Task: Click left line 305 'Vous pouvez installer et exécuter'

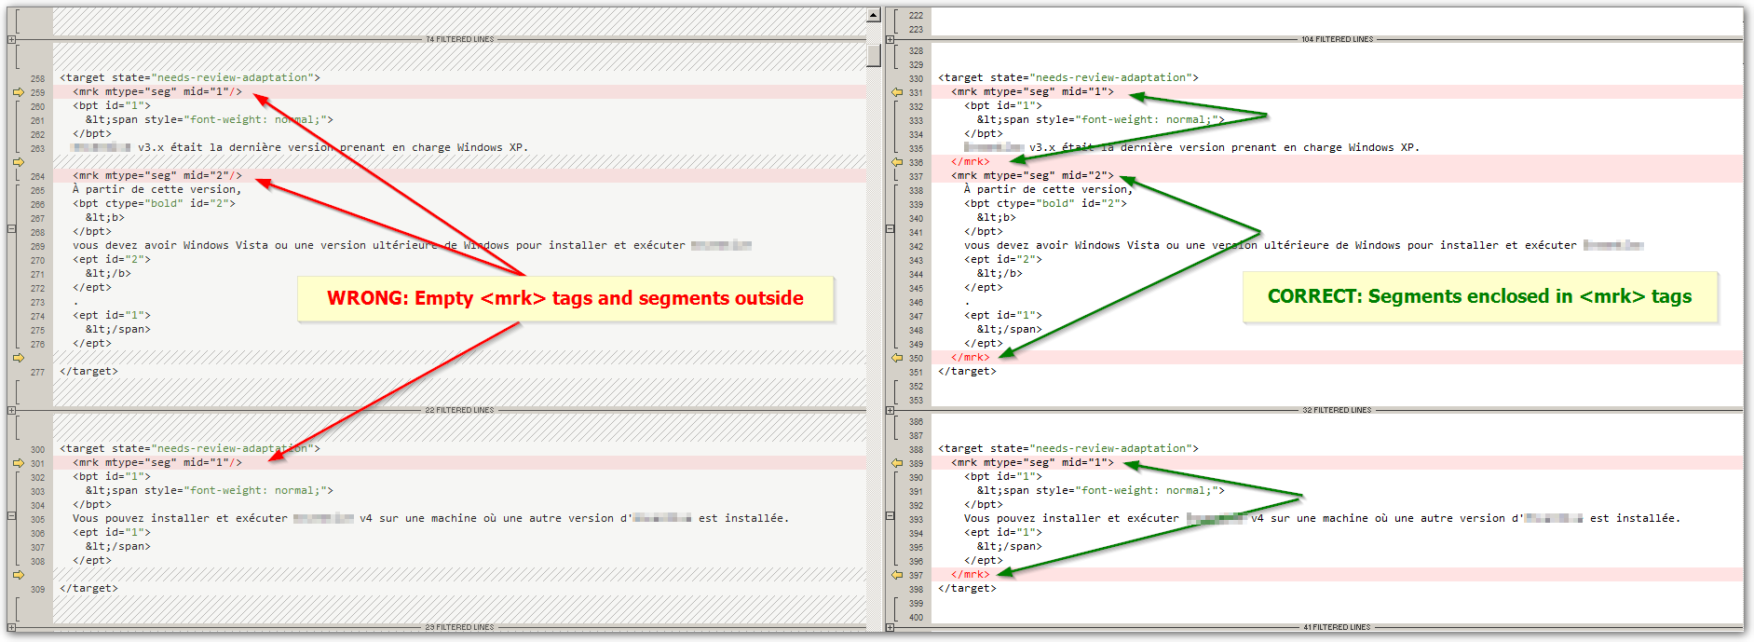Action: (x=180, y=519)
